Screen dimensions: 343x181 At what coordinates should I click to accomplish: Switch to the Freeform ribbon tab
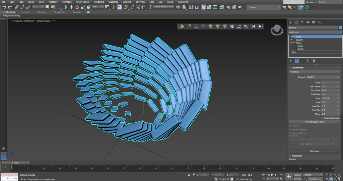(25, 12)
